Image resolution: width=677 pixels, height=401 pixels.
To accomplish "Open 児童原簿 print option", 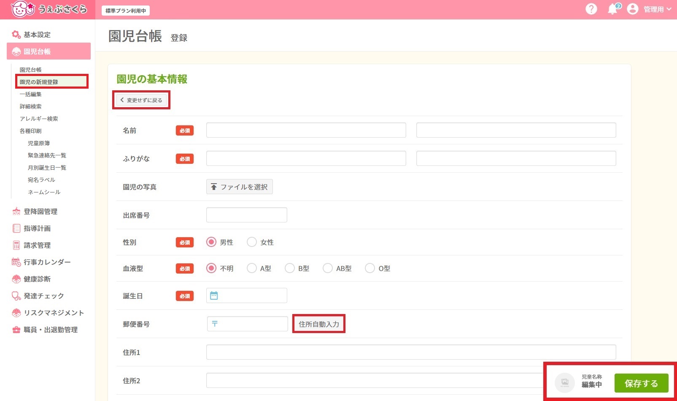I will (39, 143).
